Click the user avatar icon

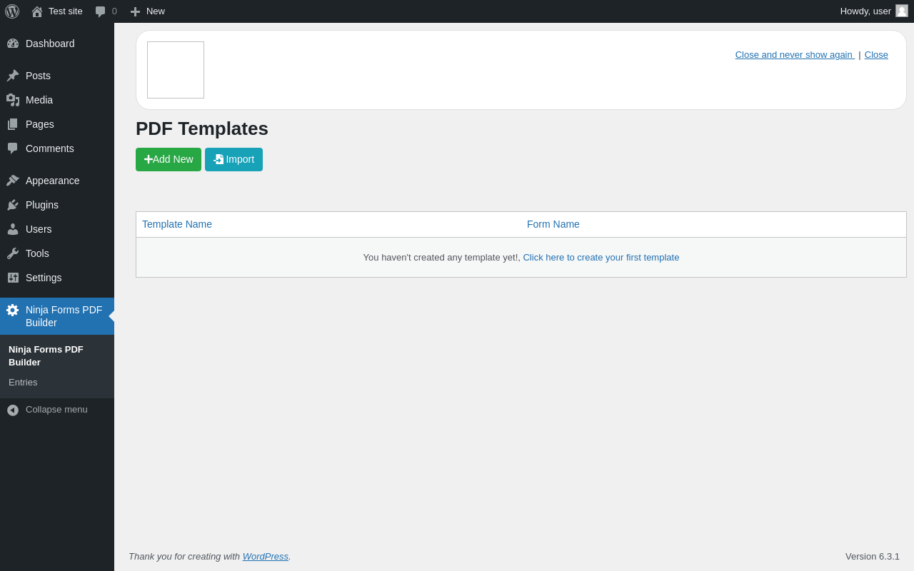902,11
